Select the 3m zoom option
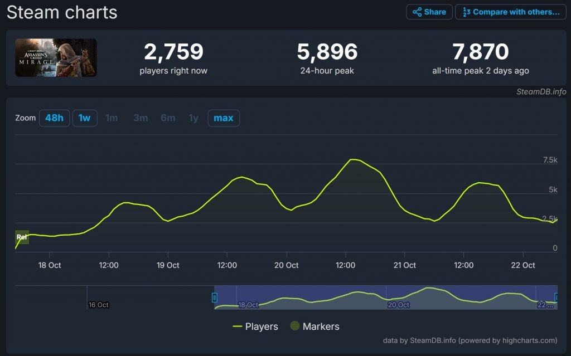 pyautogui.click(x=141, y=118)
